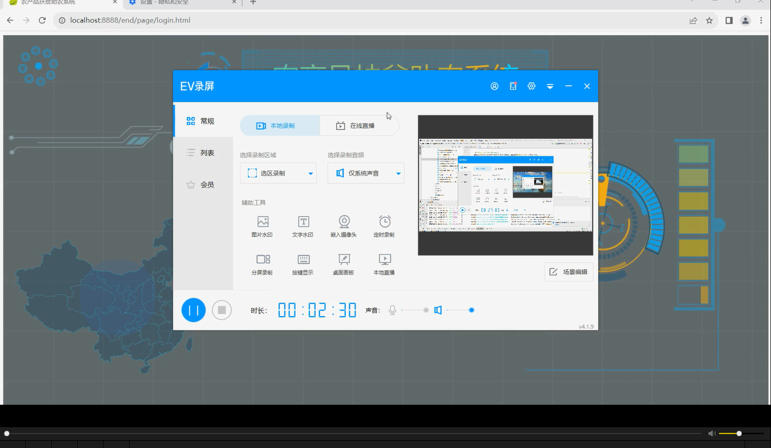Open the browser three-dot menu

click(x=761, y=20)
